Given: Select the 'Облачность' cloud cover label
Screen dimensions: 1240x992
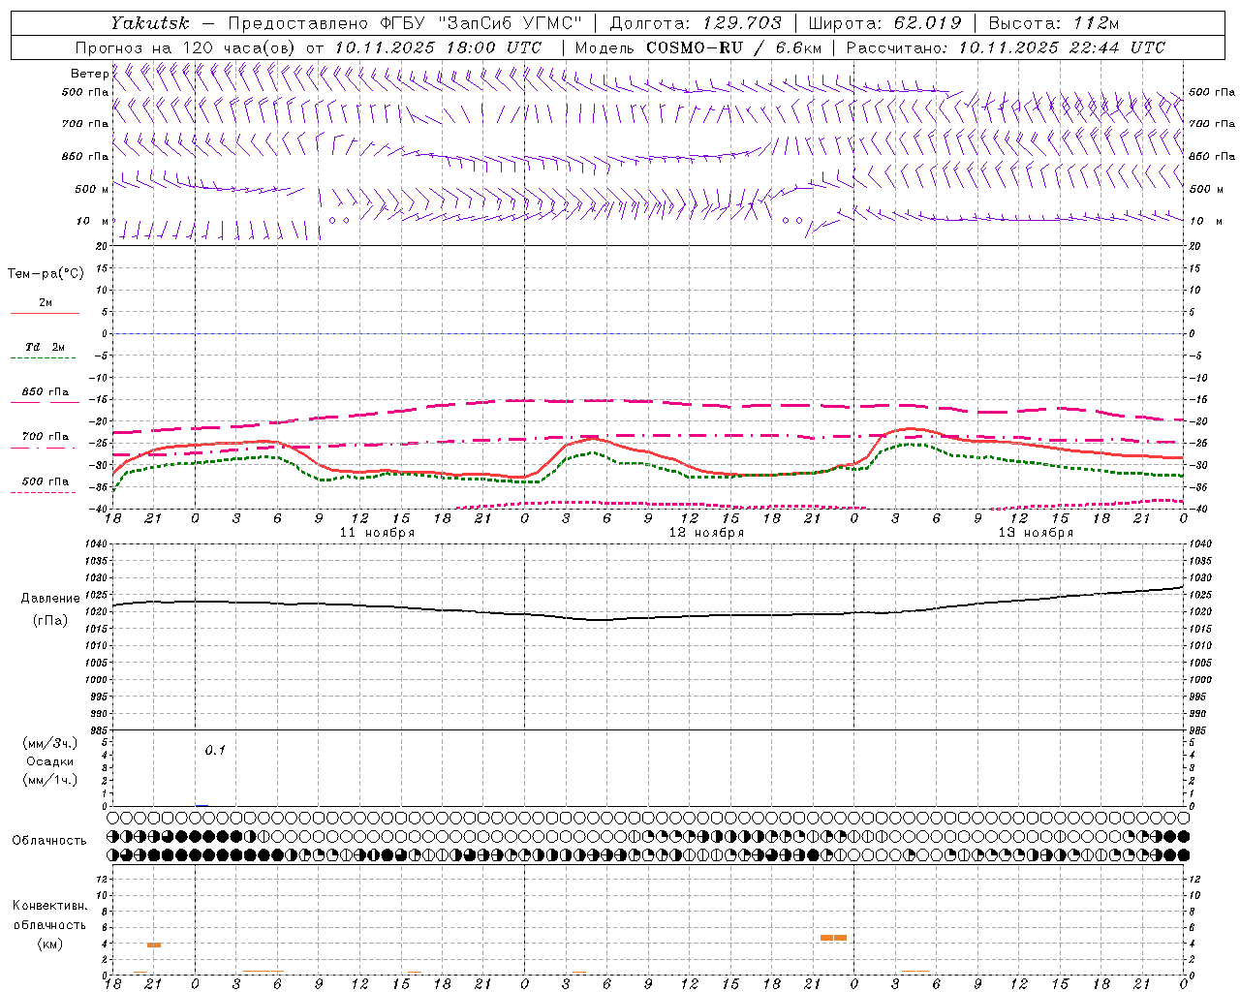Looking at the screenshot, I should pyautogui.click(x=49, y=841).
